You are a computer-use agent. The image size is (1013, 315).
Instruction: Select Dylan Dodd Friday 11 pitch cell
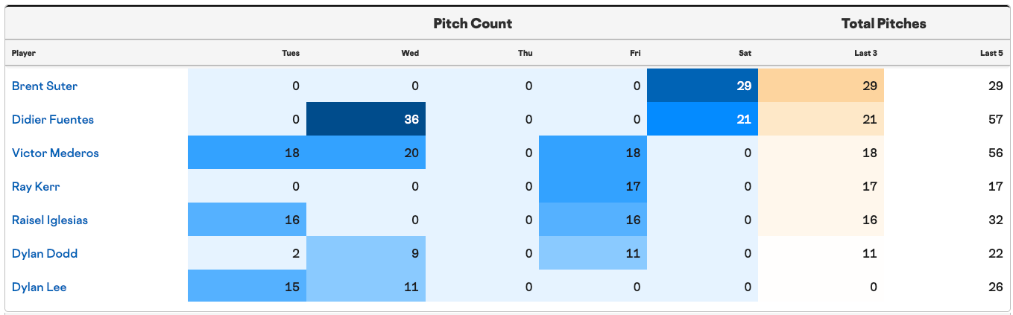(x=592, y=253)
